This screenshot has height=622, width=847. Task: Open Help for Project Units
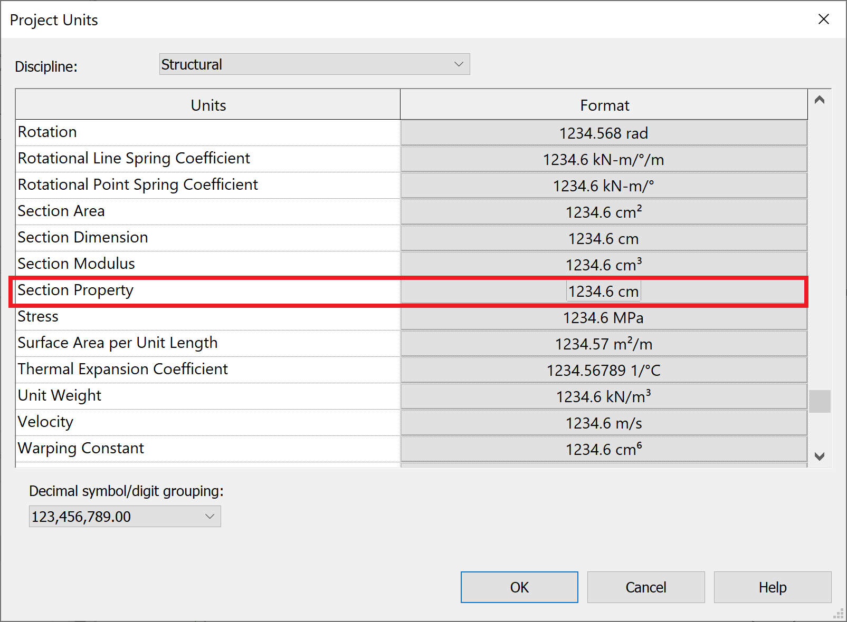point(772,587)
